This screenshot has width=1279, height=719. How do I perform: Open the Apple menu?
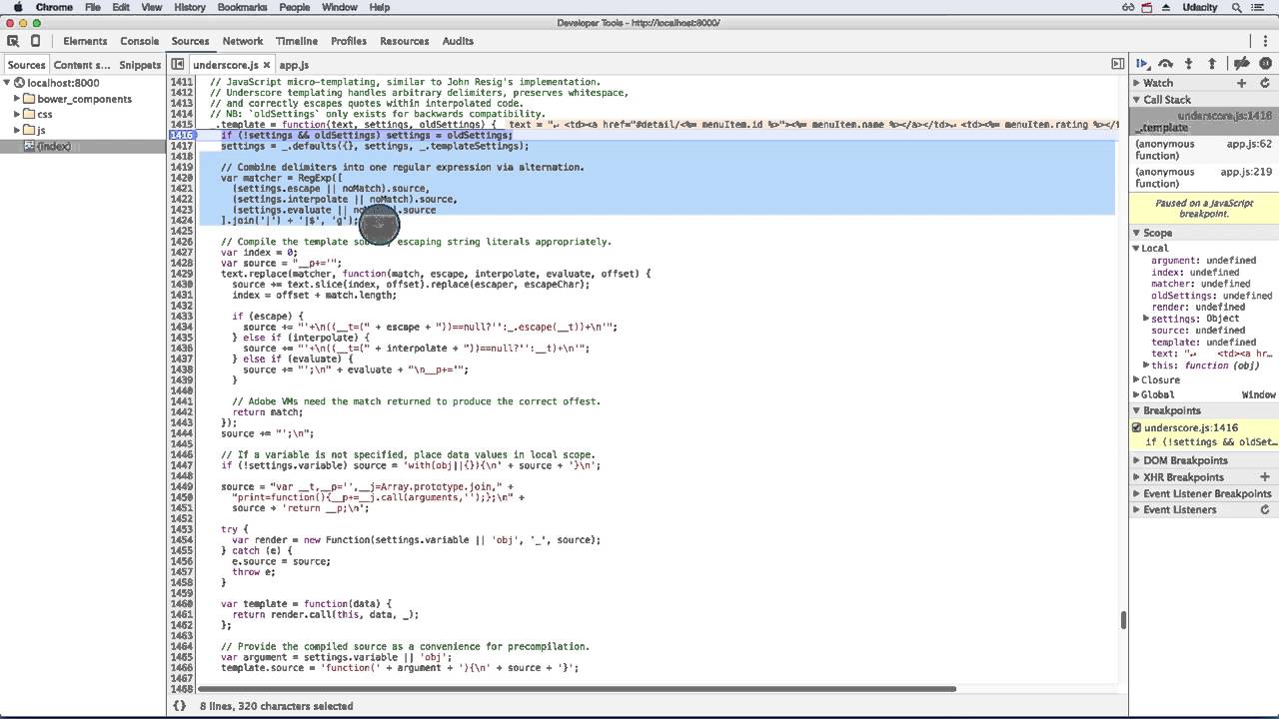(x=18, y=7)
